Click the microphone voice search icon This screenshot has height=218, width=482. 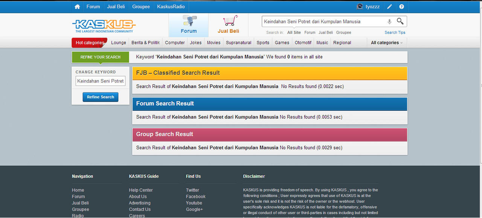[x=389, y=22]
